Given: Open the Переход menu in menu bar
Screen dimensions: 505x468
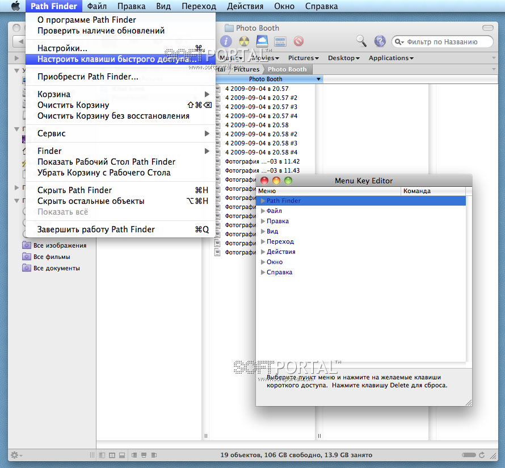Looking at the screenshot, I should 199,6.
